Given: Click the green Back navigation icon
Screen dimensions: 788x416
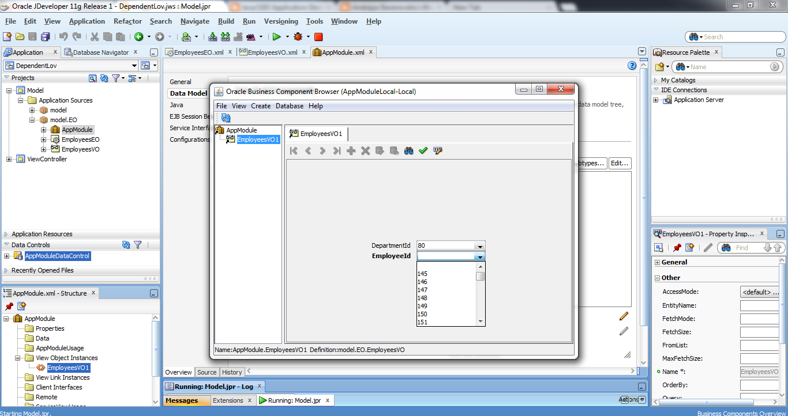Looking at the screenshot, I should [x=139, y=36].
